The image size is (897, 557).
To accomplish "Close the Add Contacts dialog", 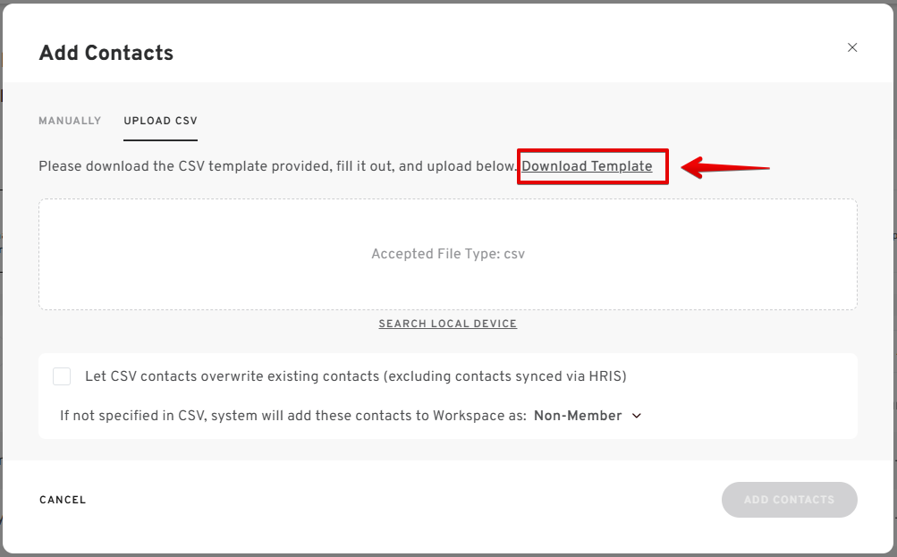I will (x=852, y=47).
